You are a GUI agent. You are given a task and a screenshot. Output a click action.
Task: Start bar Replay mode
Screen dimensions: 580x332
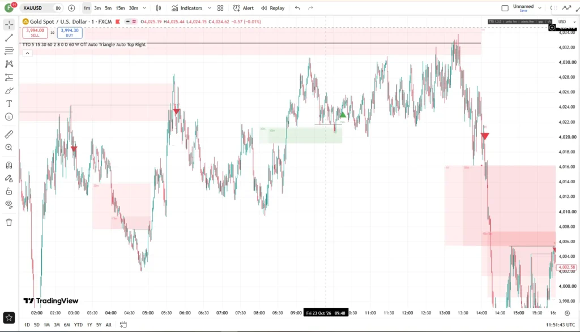272,8
